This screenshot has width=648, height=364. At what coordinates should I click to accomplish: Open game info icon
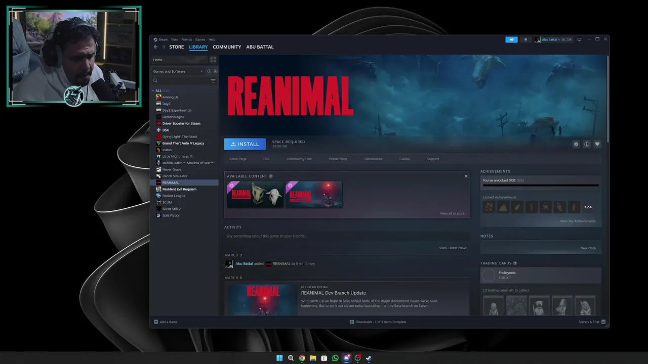587,144
